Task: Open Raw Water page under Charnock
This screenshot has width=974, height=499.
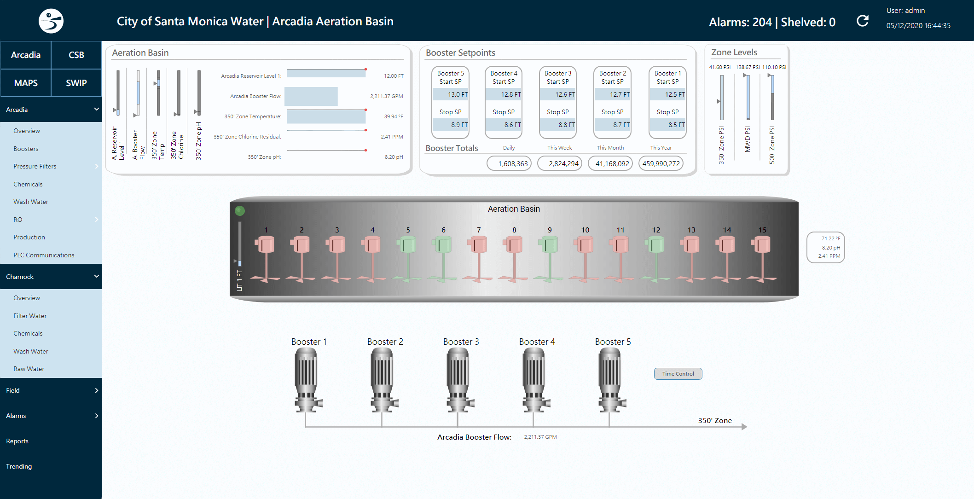Action: (51, 369)
